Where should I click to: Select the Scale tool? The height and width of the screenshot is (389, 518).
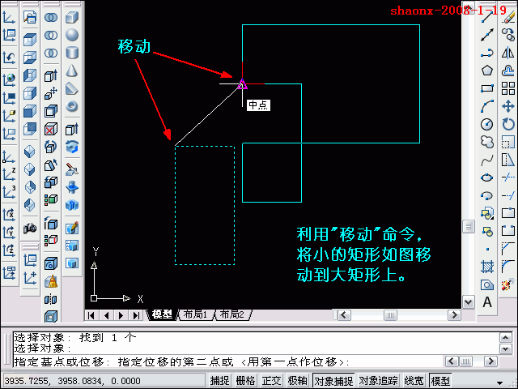pos(508,142)
